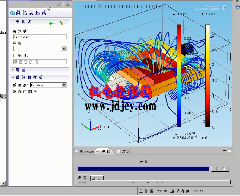
Task: Switch to the Messages tab
Action: point(84,151)
